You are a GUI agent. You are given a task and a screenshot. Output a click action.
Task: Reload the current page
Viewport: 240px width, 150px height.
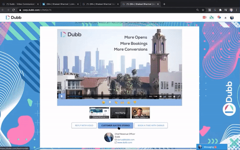(14, 10)
